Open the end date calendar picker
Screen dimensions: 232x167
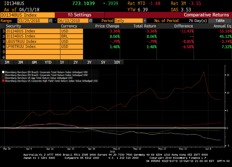pos(90,21)
